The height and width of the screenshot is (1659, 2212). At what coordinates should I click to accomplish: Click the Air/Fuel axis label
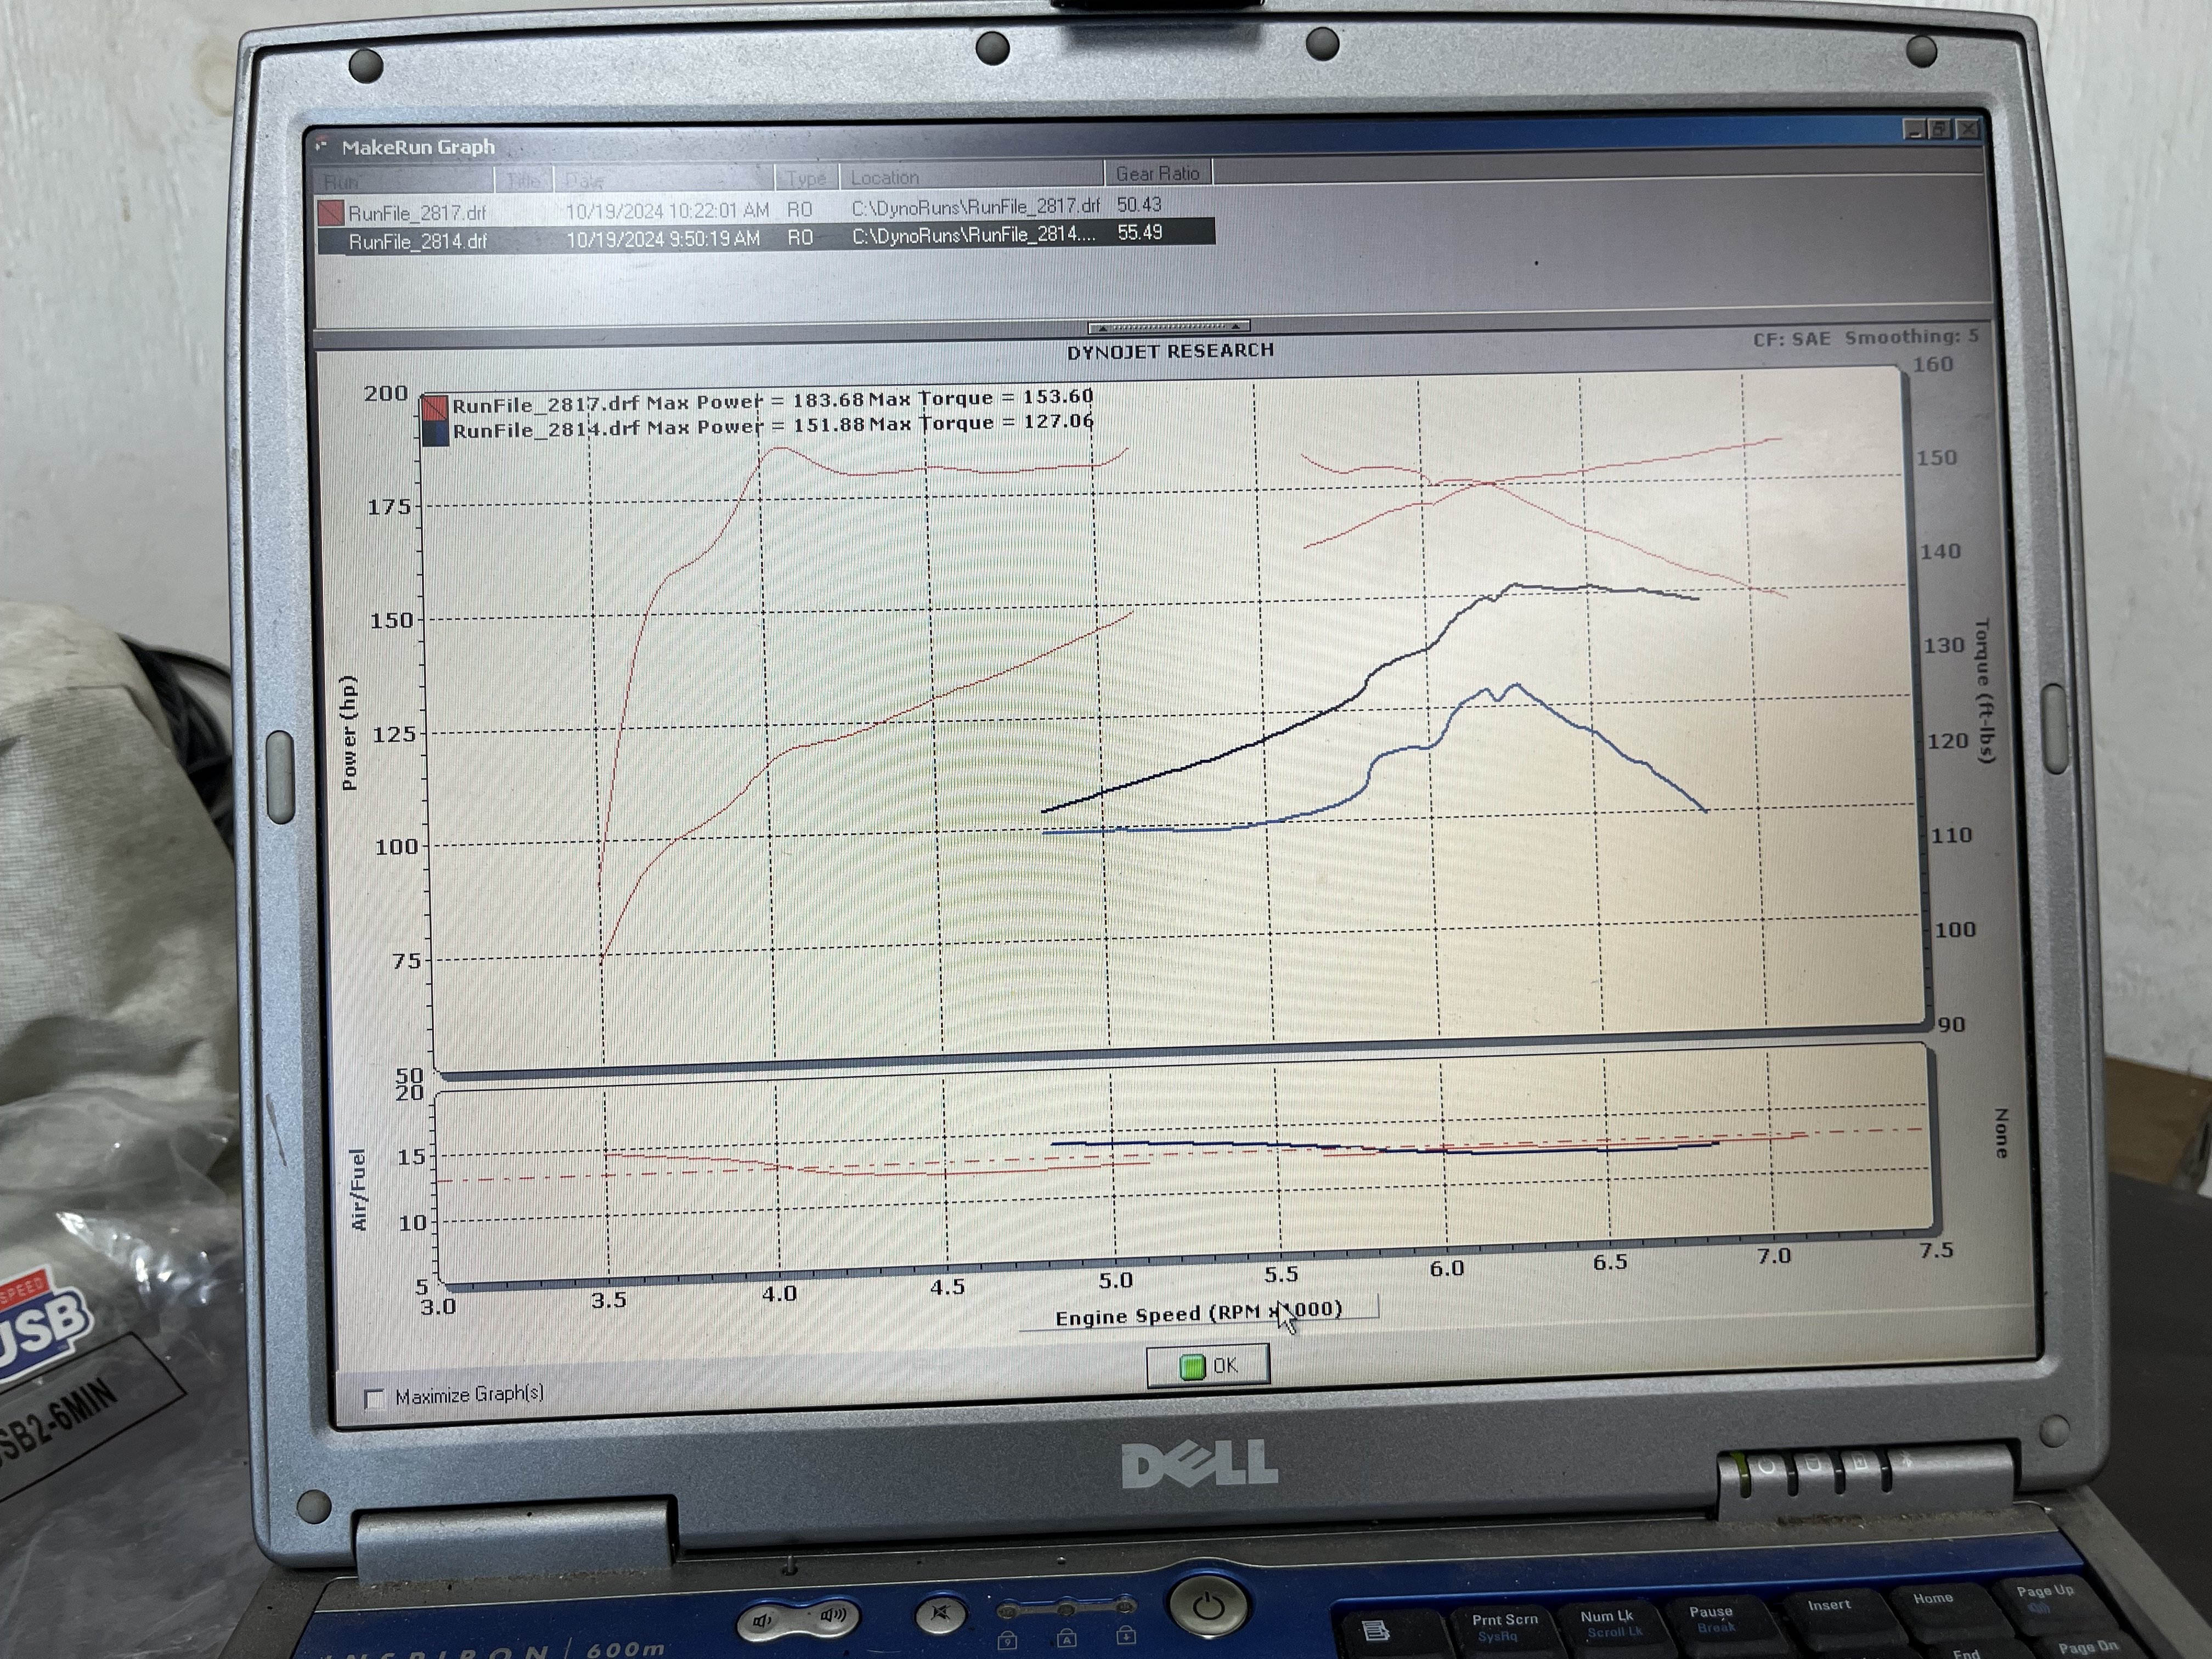pos(358,1190)
